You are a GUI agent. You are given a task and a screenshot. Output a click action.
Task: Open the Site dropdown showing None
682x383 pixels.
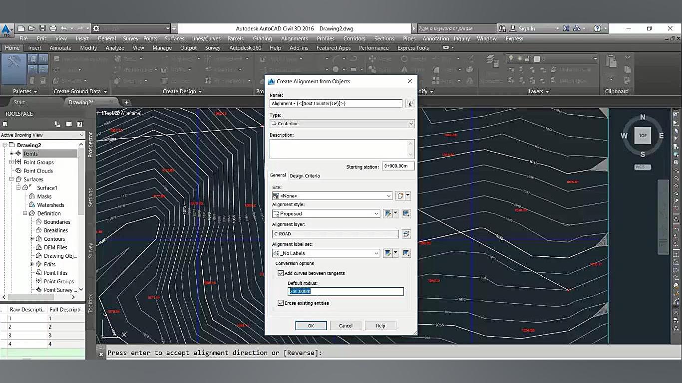[333, 196]
